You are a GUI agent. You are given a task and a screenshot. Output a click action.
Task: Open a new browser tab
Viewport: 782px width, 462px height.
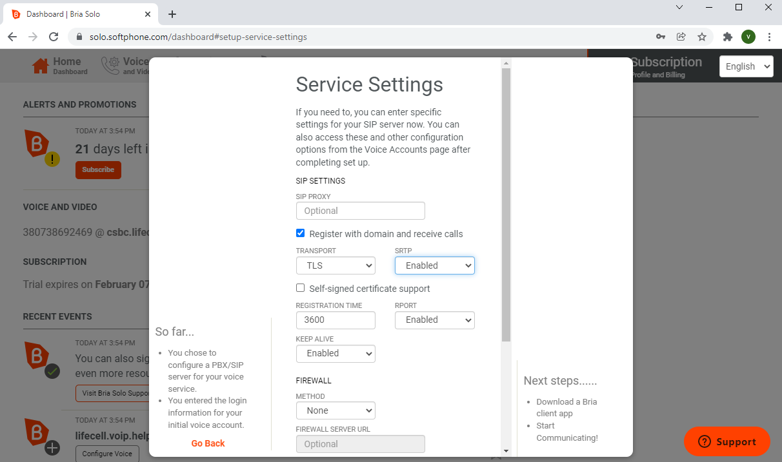pos(172,14)
